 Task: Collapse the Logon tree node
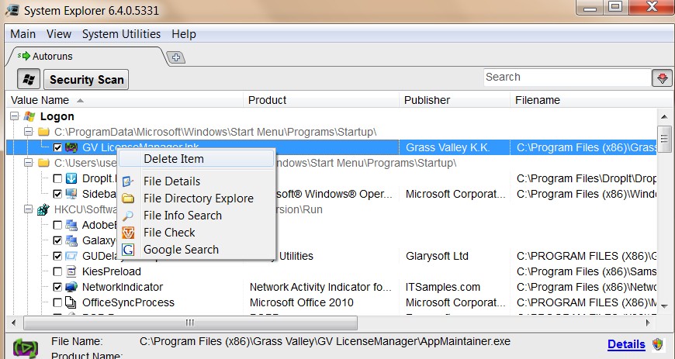13,116
